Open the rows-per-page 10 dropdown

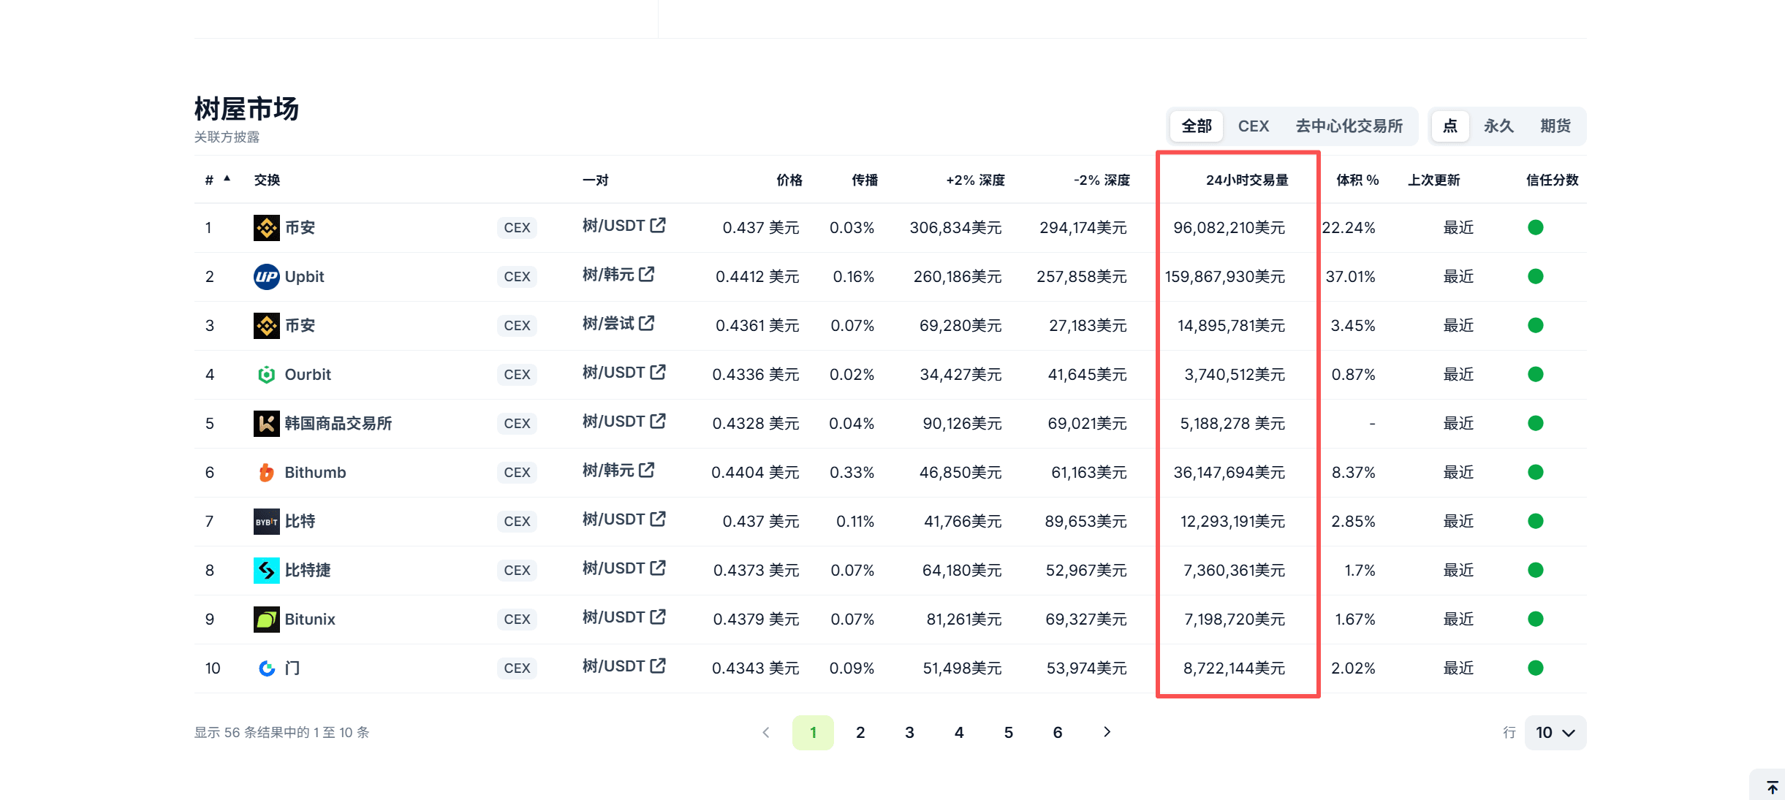(x=1555, y=733)
